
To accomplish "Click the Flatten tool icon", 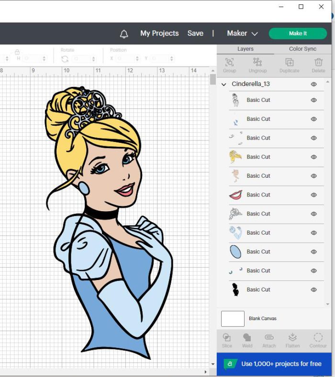I will [x=292, y=337].
